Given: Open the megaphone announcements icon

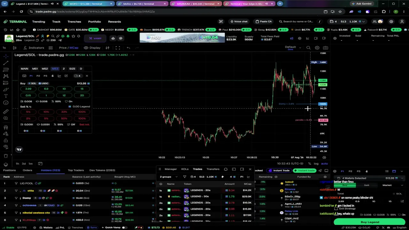Looking at the screenshot, I should pos(291,38).
